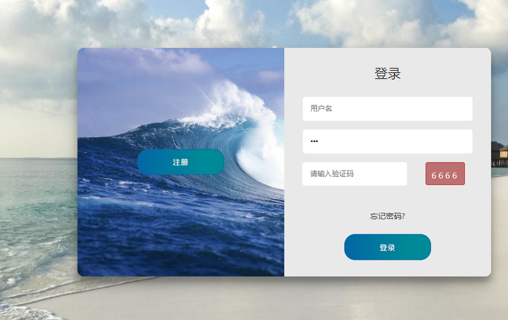Click the 请输入验证码 captcha input box
The height and width of the screenshot is (320, 508).
click(354, 174)
